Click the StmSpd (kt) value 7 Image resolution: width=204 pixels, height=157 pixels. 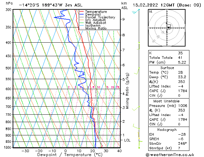tap(179, 148)
